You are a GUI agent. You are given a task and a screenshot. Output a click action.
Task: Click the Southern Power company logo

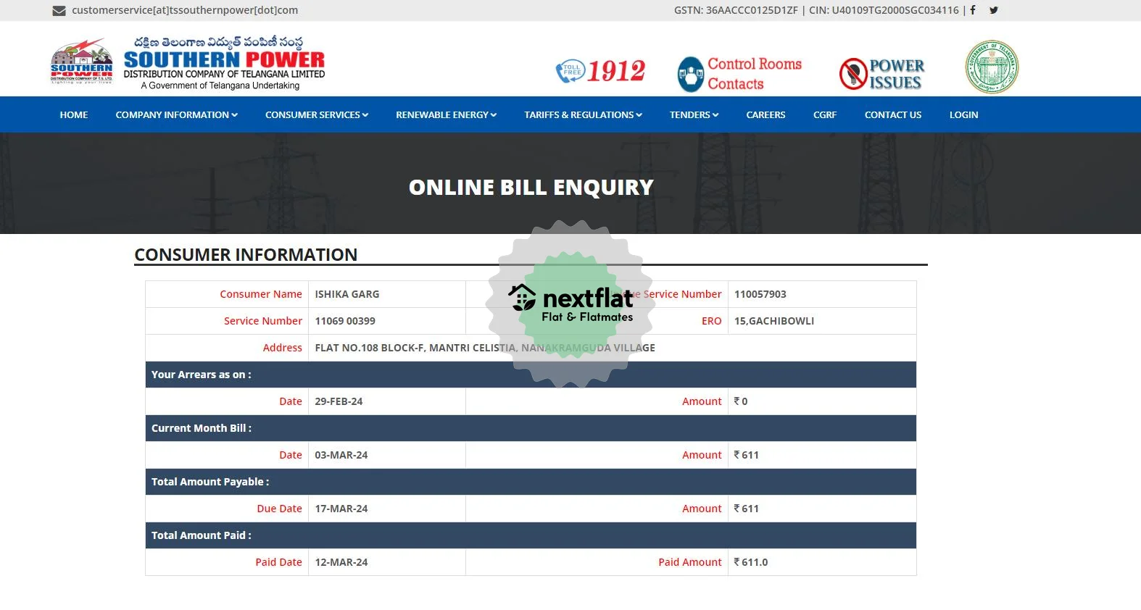point(187,62)
